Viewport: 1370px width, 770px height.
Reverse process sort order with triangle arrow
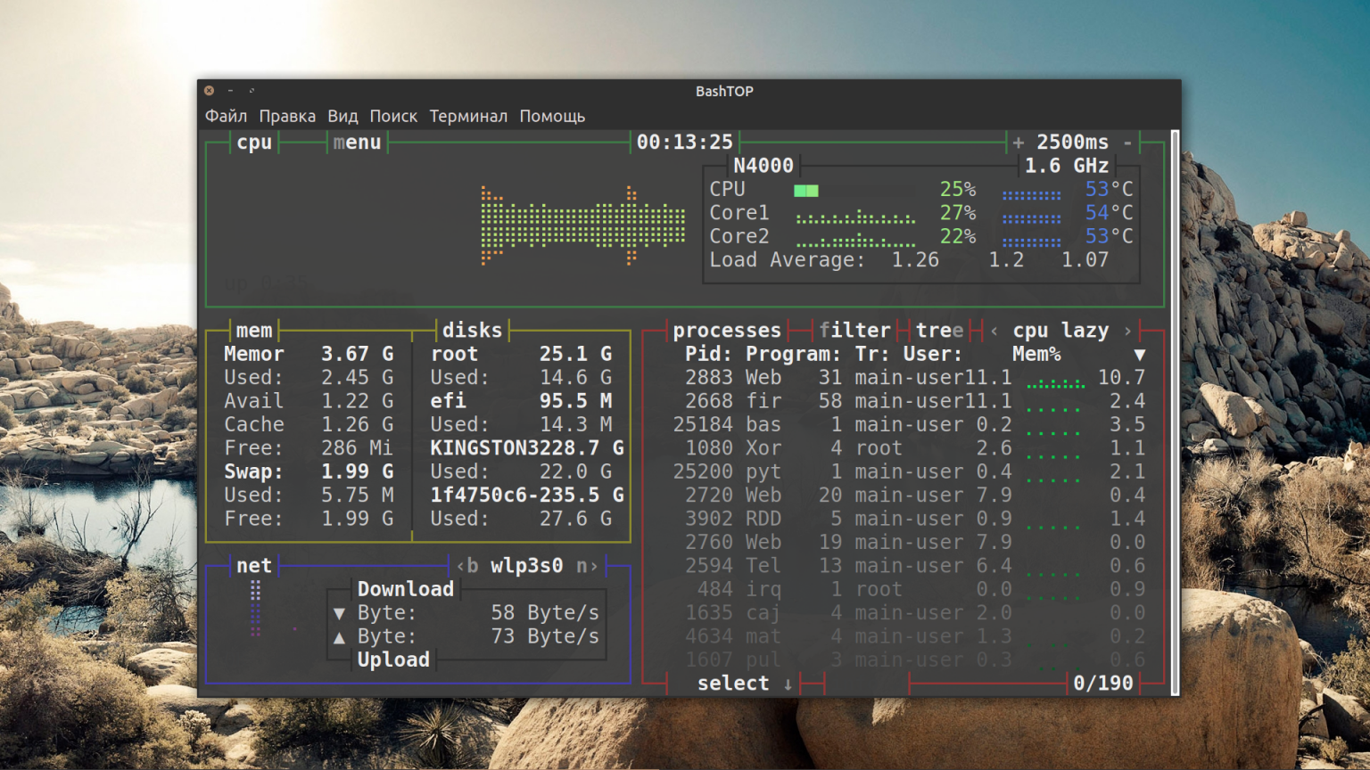point(1139,355)
